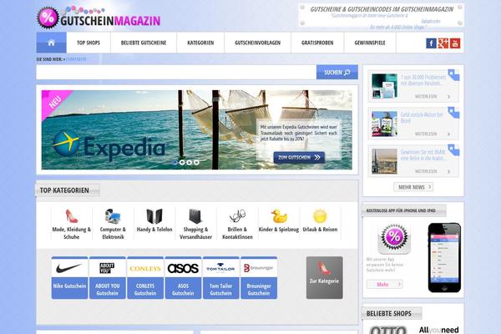Screen dimensions: 501x334
Task: Select the Kinder & Spielzeug duck icon
Action: point(279,216)
